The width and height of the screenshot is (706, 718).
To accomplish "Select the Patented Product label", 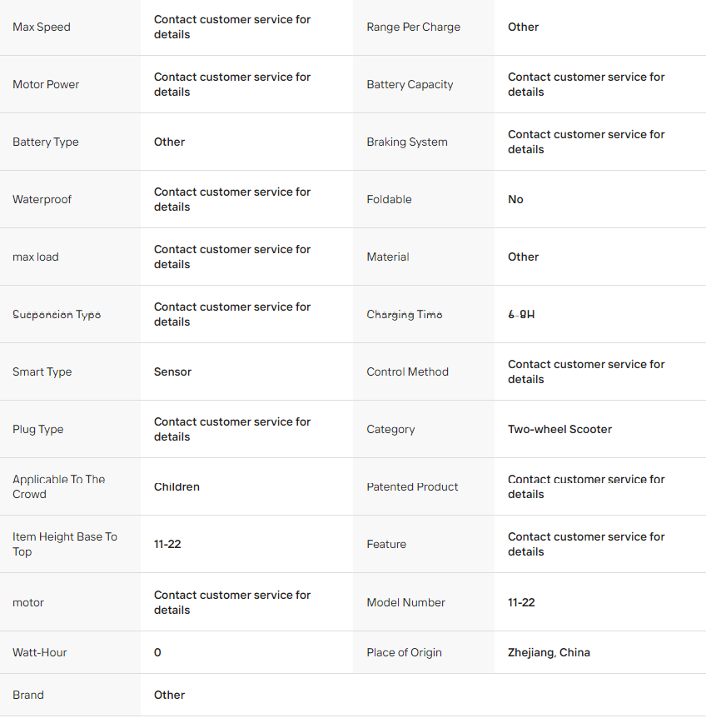I will tap(412, 486).
